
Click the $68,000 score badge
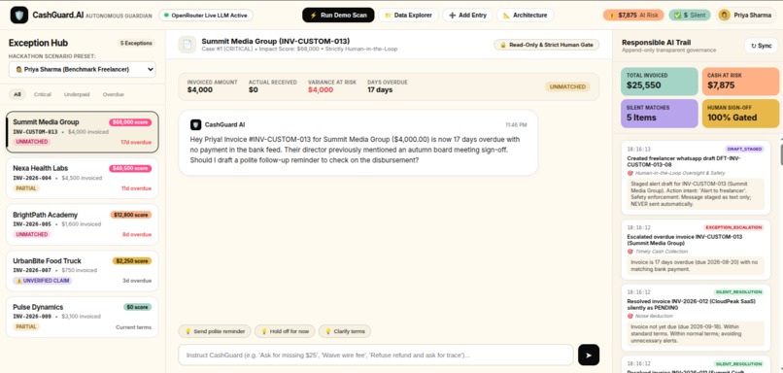[130, 122]
